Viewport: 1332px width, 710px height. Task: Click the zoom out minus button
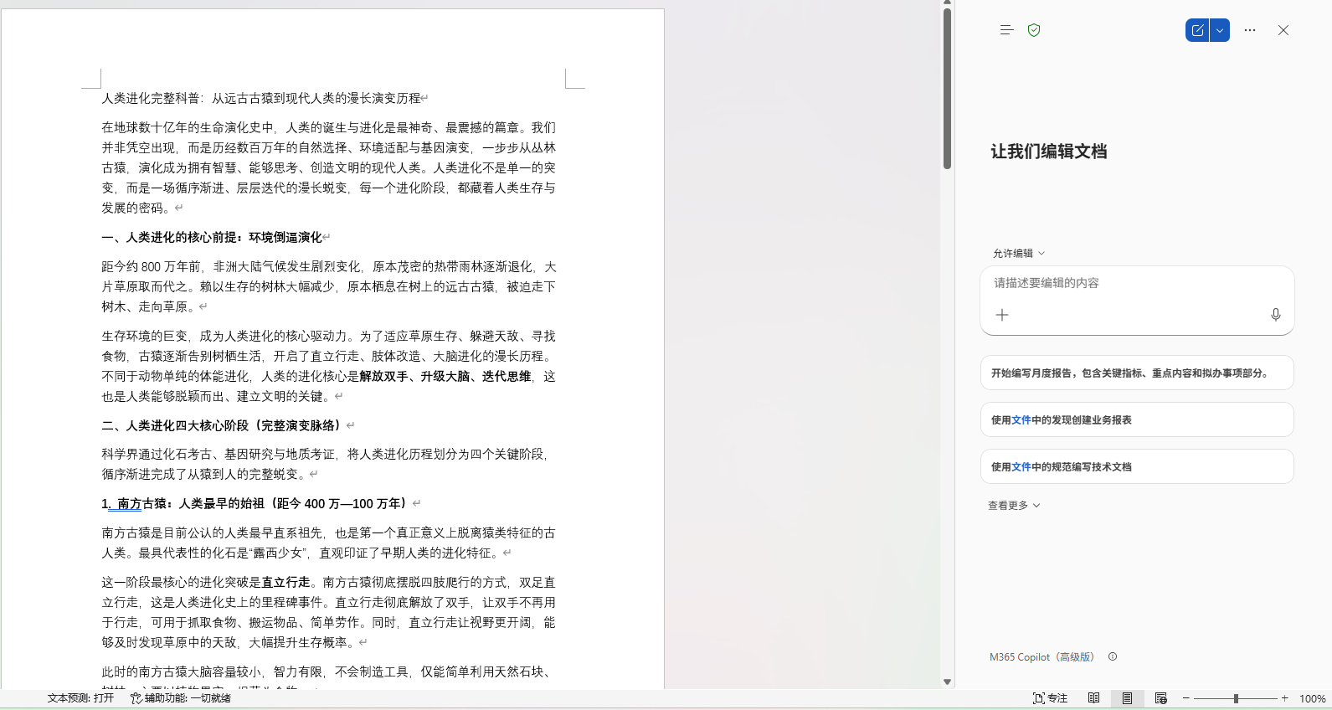[x=1185, y=698]
